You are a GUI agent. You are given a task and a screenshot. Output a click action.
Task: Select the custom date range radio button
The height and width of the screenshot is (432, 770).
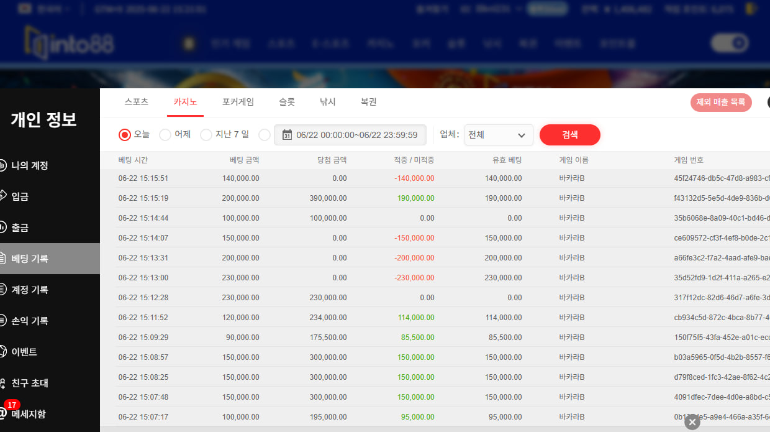click(x=265, y=135)
